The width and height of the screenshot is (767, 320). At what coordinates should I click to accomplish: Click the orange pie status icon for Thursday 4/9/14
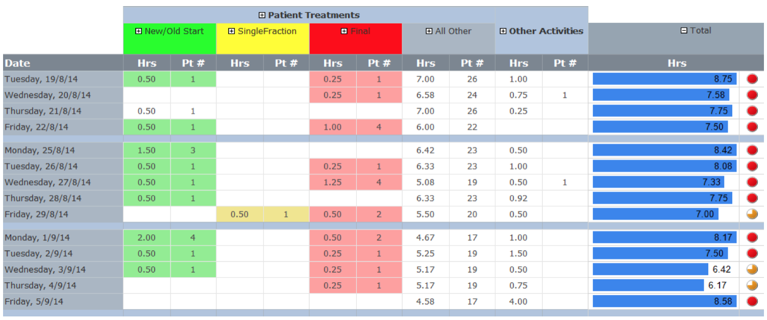(x=752, y=285)
